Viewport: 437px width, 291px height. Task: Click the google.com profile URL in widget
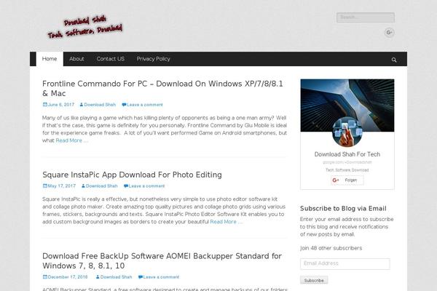(347, 162)
